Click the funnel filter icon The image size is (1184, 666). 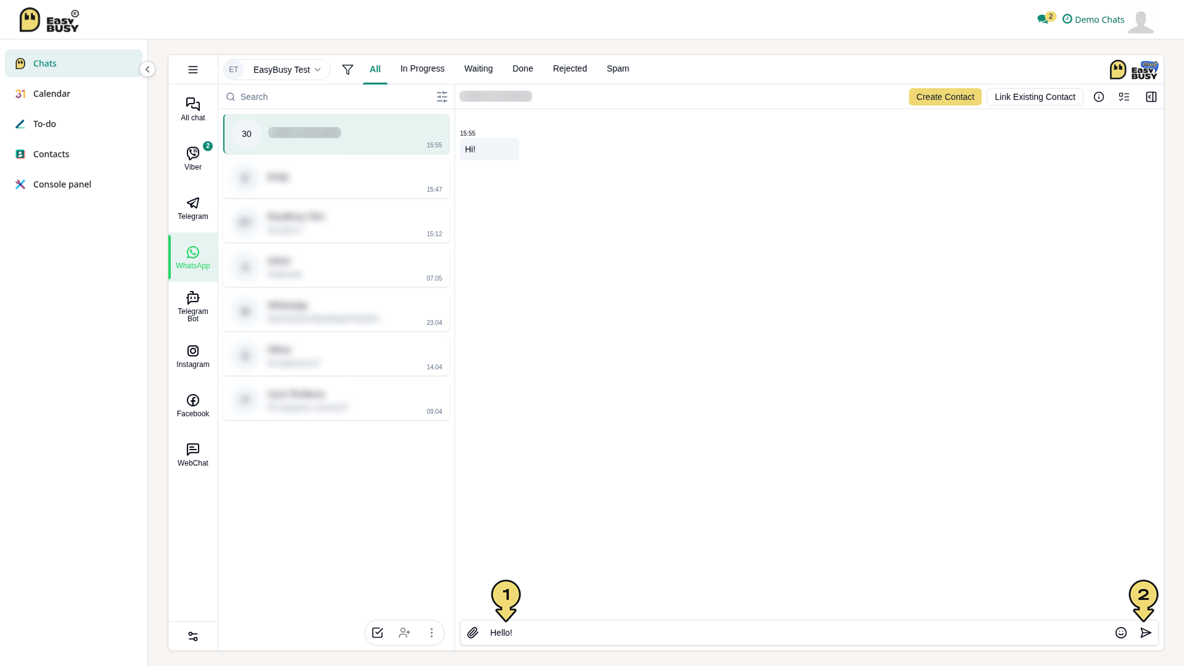click(348, 70)
